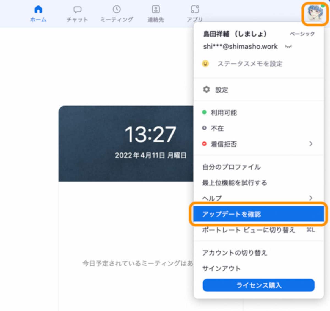Click the gear icon next to 設定
Image resolution: width=330 pixels, height=311 pixels.
point(206,90)
